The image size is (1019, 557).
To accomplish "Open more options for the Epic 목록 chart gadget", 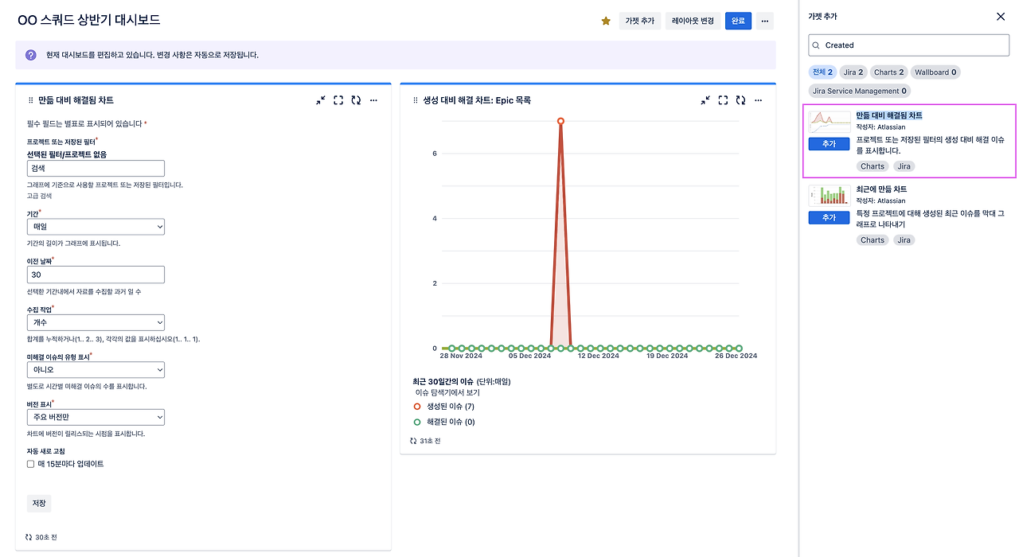I will (758, 100).
